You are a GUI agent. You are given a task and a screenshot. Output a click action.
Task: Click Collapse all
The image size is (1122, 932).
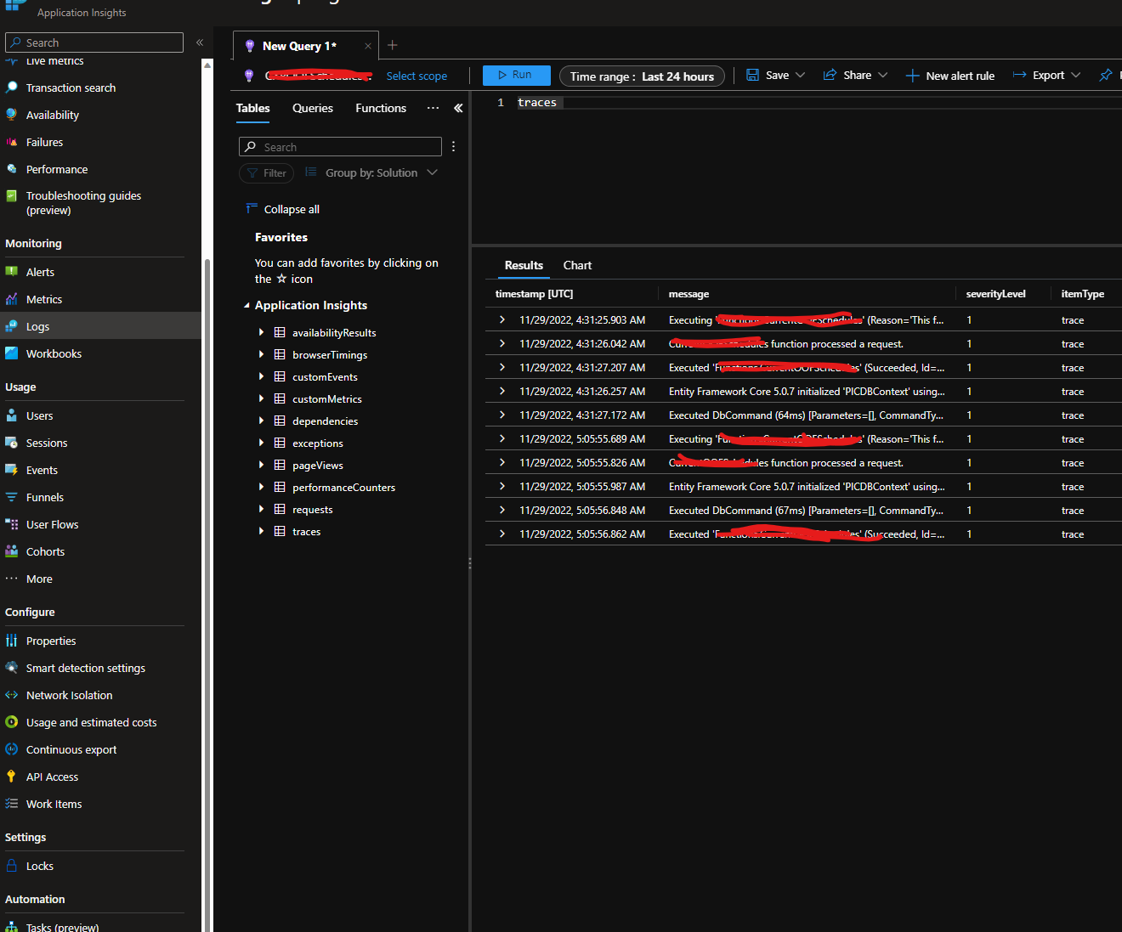click(x=283, y=209)
